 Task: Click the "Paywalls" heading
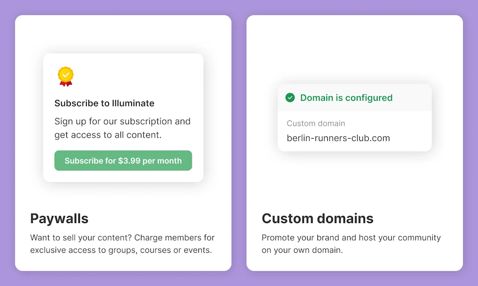tap(59, 218)
